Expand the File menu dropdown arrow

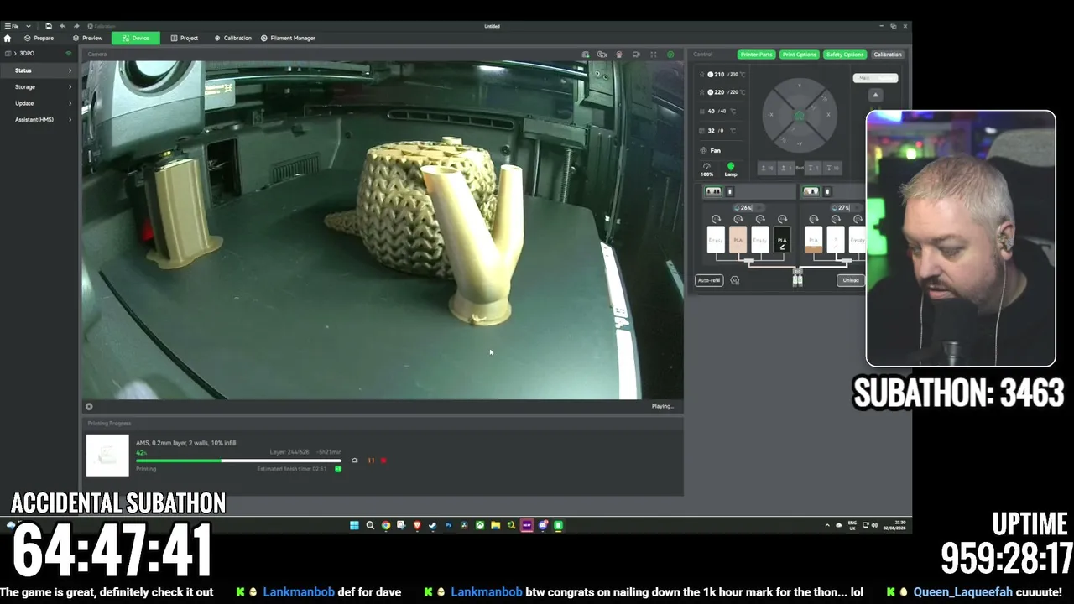(x=28, y=26)
